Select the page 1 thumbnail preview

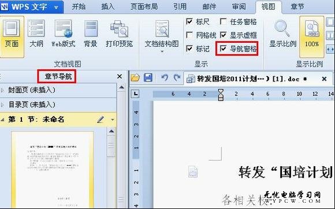coord(53,170)
